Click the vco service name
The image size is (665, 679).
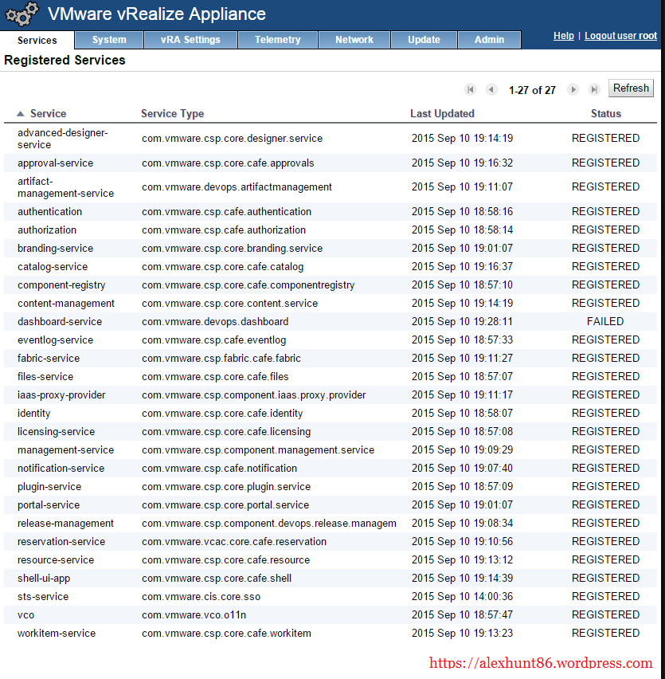click(26, 615)
